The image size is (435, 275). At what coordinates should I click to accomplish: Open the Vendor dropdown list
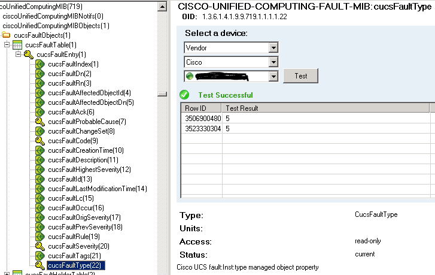click(x=273, y=47)
